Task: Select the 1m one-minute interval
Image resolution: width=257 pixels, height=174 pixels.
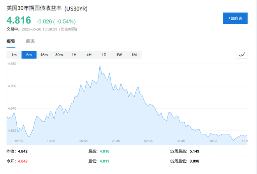Action: tap(14, 55)
